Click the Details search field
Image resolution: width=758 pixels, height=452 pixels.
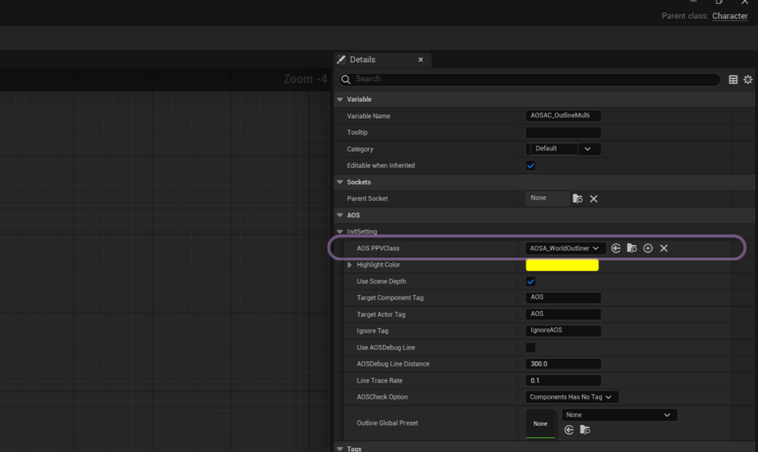[530, 79]
